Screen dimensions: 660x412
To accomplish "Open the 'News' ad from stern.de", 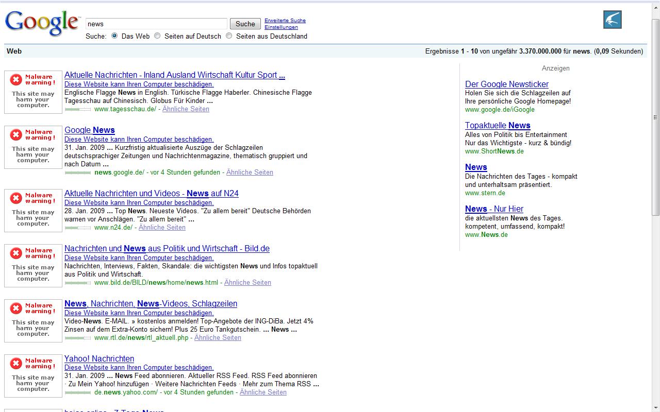I will [476, 167].
